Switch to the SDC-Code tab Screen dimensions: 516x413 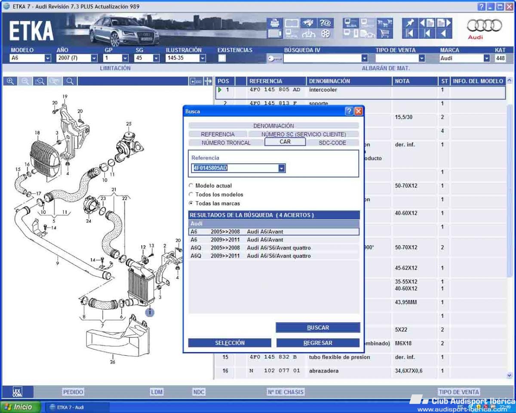(332, 142)
